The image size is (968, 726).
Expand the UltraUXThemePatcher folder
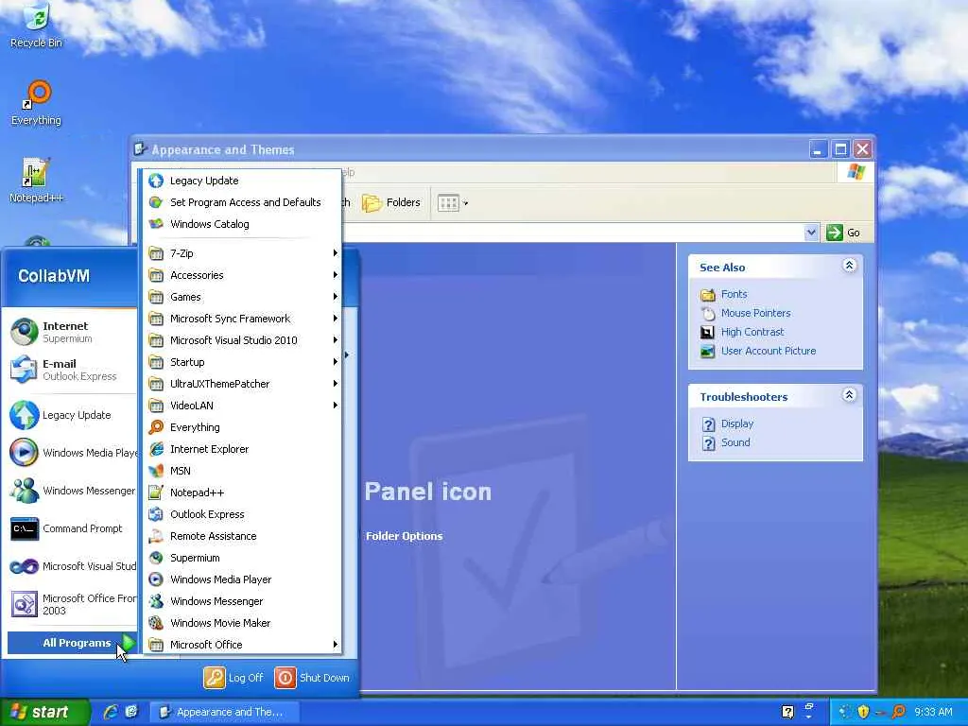point(242,384)
